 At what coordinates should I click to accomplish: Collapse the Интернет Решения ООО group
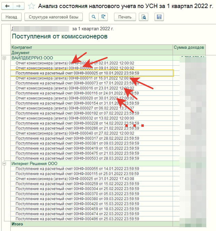pos(5,163)
